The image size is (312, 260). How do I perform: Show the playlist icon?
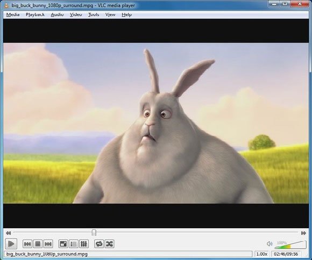click(x=73, y=244)
